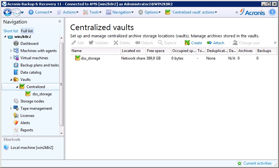Select the dss_storage row in vaults table
The image size is (279, 168).
174,58
